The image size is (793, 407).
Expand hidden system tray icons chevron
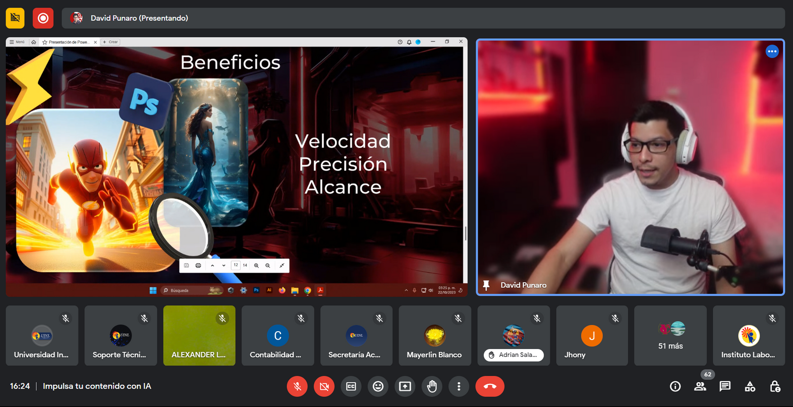coord(406,291)
